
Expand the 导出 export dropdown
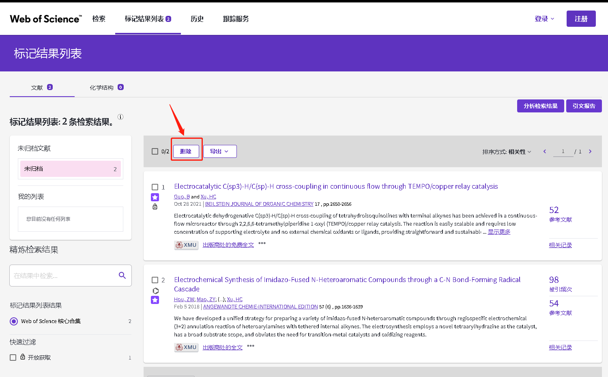click(219, 151)
